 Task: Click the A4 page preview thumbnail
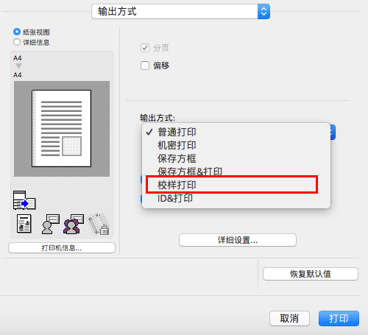(62, 129)
